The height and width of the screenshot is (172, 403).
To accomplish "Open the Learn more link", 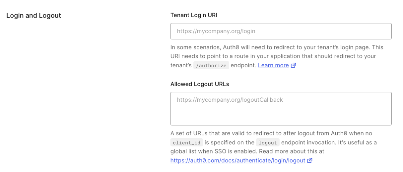I will tap(273, 65).
